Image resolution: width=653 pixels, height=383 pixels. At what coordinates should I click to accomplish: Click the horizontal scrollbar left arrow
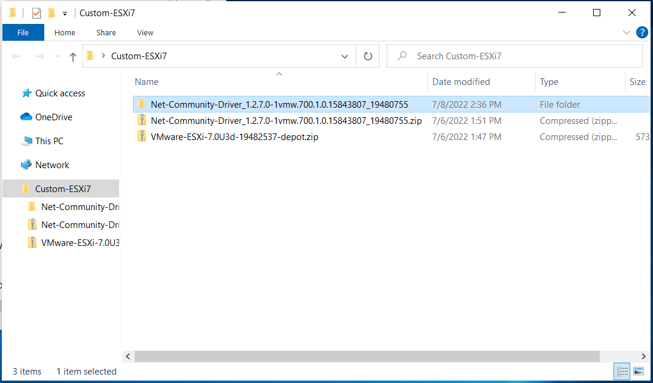point(128,356)
